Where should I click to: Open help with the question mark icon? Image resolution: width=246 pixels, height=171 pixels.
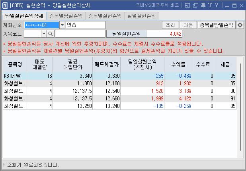[217, 6]
